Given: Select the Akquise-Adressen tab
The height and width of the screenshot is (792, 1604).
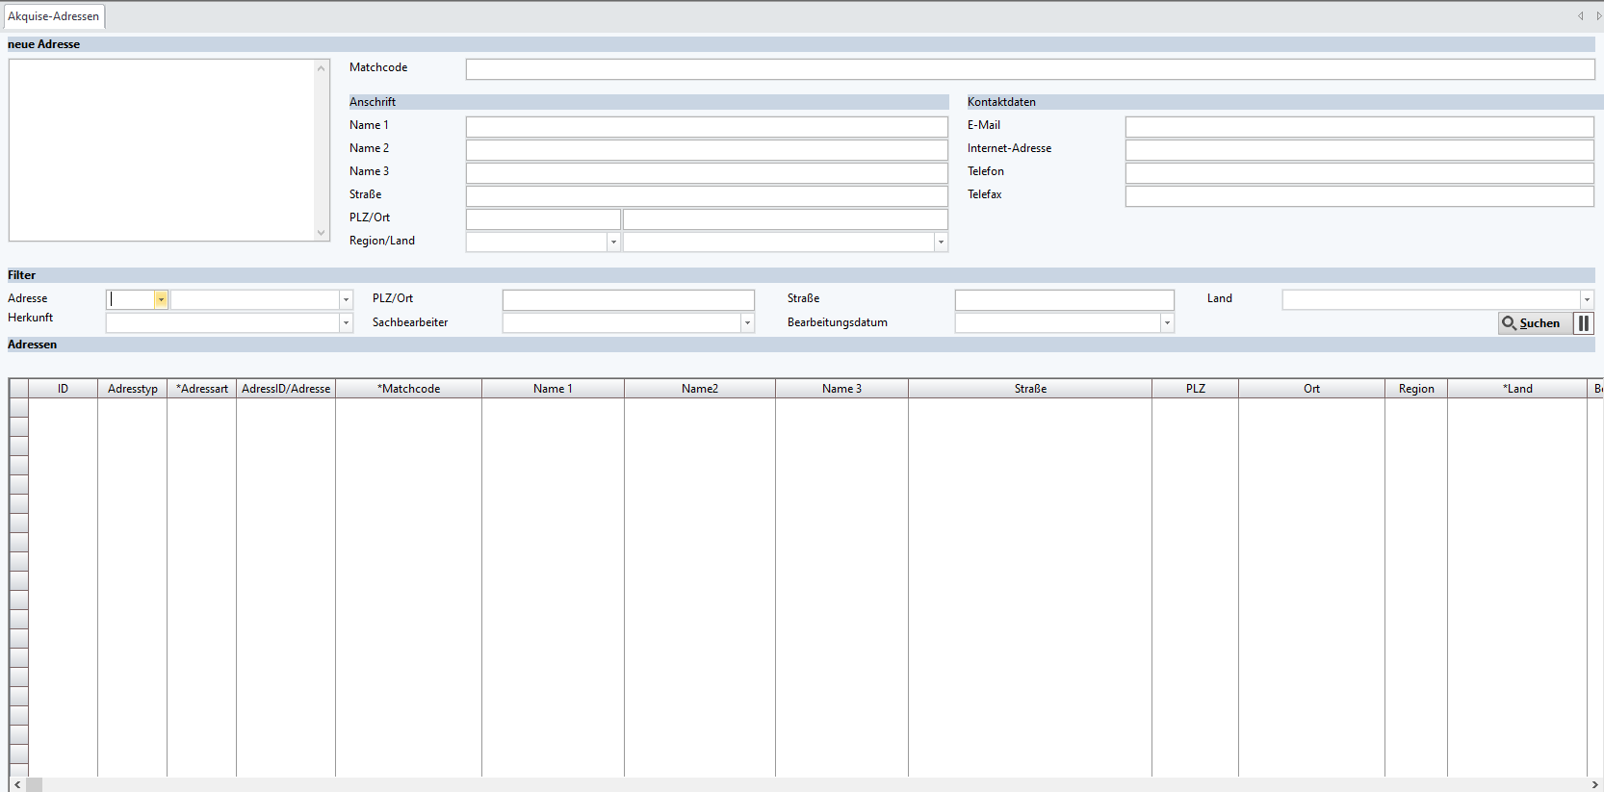Looking at the screenshot, I should coord(54,16).
